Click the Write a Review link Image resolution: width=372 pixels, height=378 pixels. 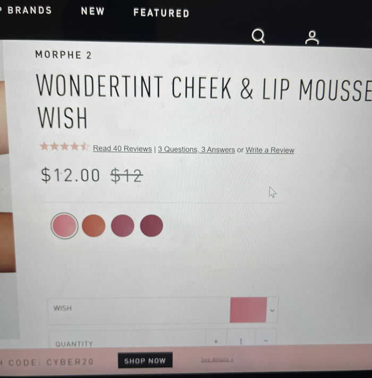(x=270, y=150)
